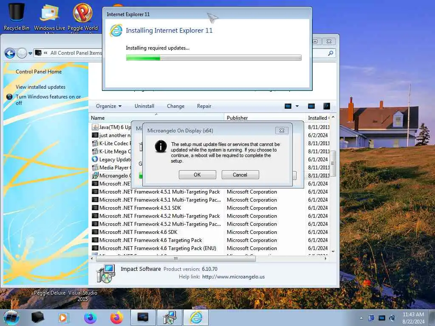
Task: Click the Control Panel Back arrow button
Action: pos(10,53)
